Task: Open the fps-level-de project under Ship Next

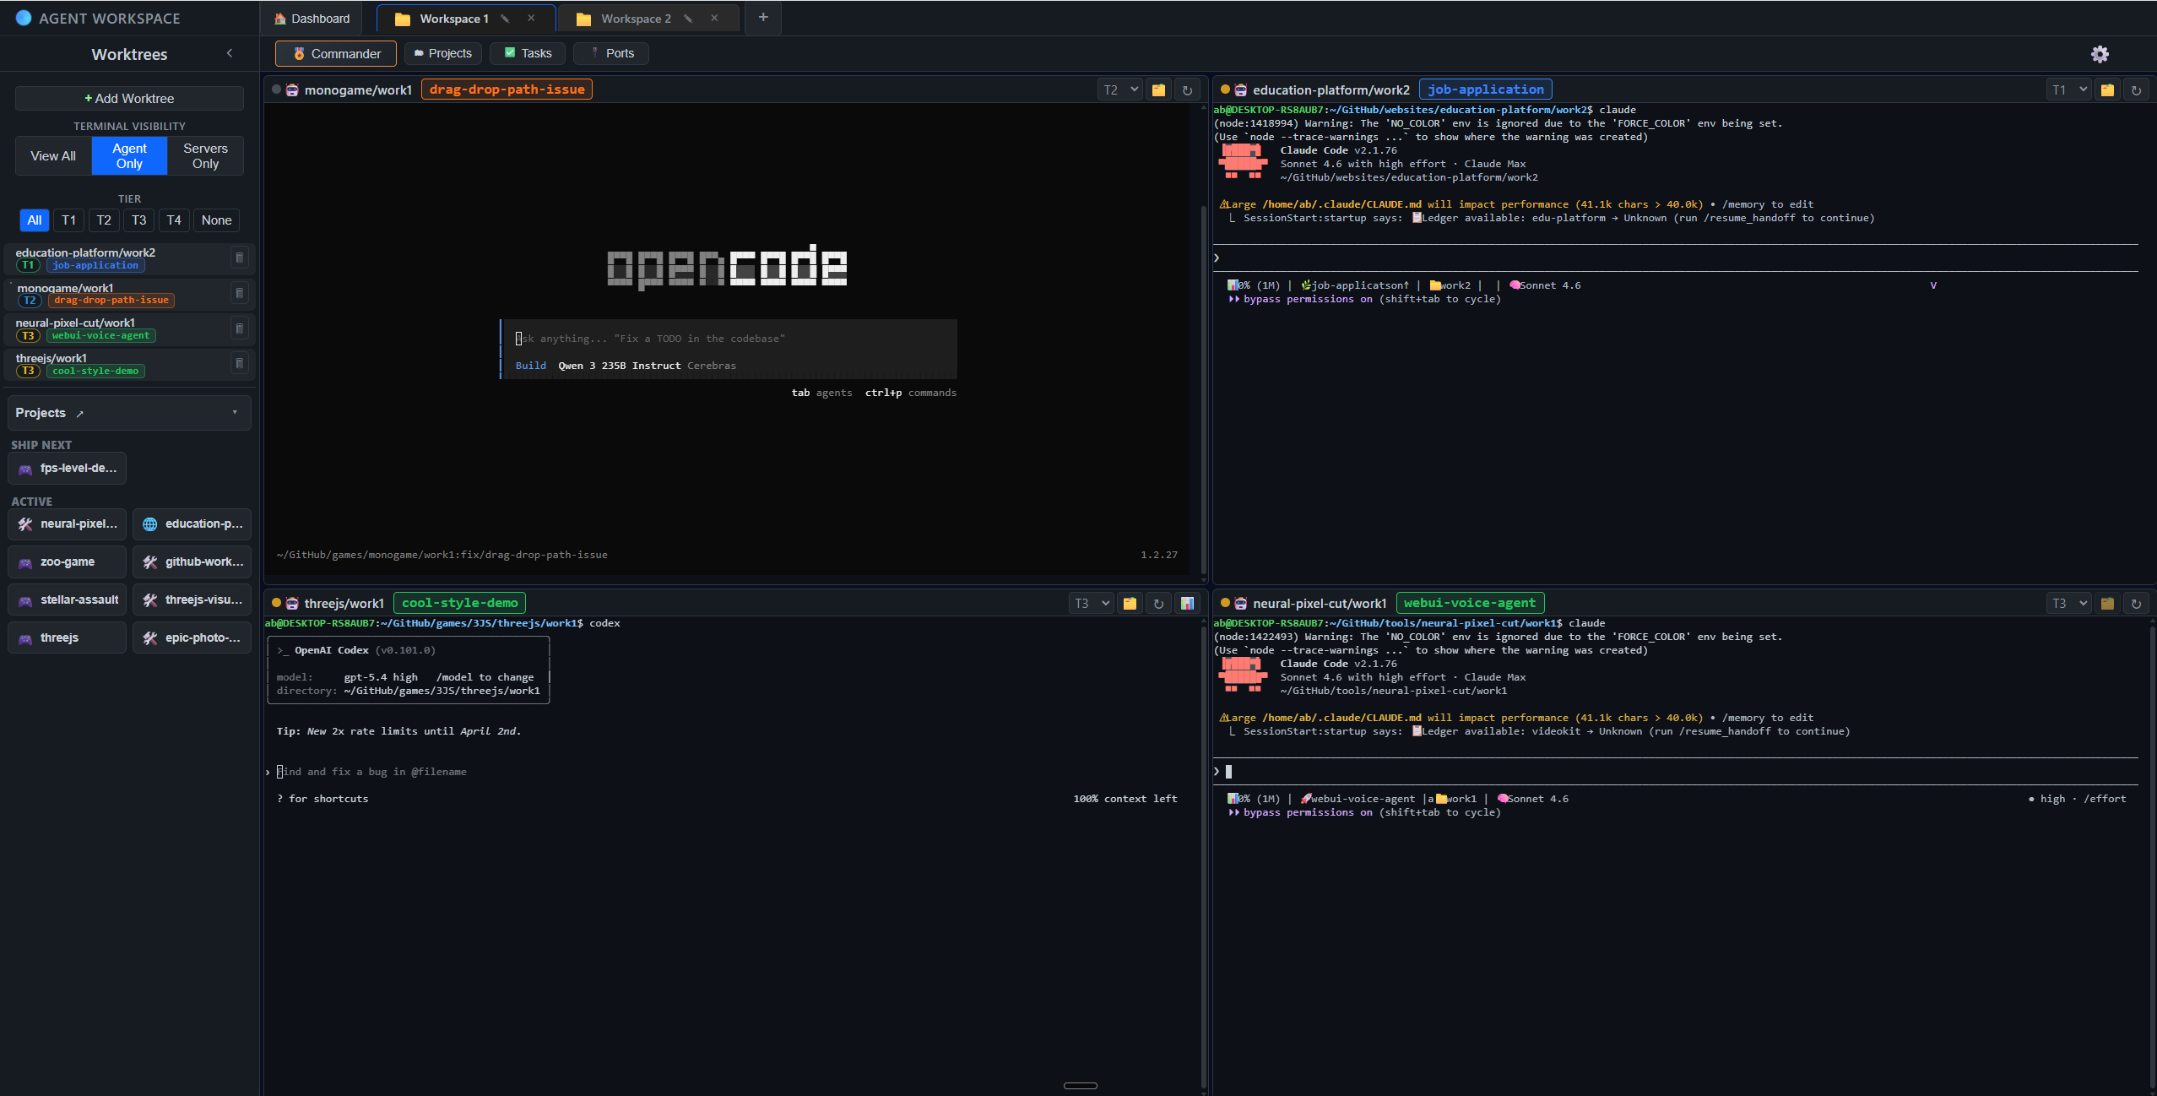Action: [67, 468]
